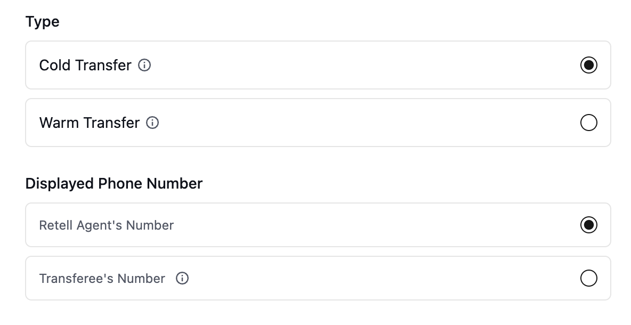Choose the Transferee's Number radio button

tap(589, 278)
